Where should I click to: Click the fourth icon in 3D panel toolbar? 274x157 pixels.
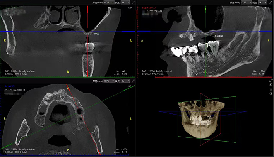click(x=271, y=94)
